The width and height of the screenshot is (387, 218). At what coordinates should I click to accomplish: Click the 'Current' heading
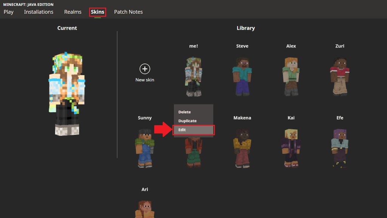tap(67, 28)
